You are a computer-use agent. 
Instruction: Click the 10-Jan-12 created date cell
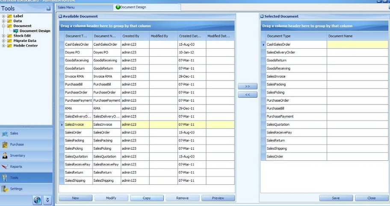(192, 52)
